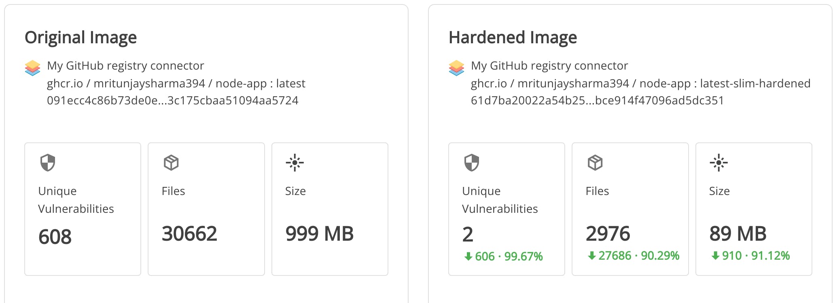The image size is (835, 303).
Task: Open the latest-slim-hardened image path
Action: tap(640, 83)
